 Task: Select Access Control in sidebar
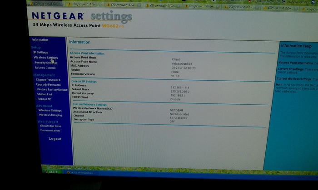(45, 68)
